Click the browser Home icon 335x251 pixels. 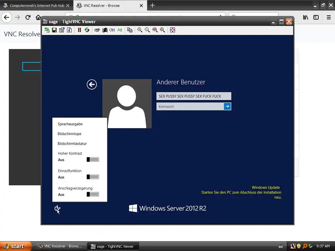(38, 17)
